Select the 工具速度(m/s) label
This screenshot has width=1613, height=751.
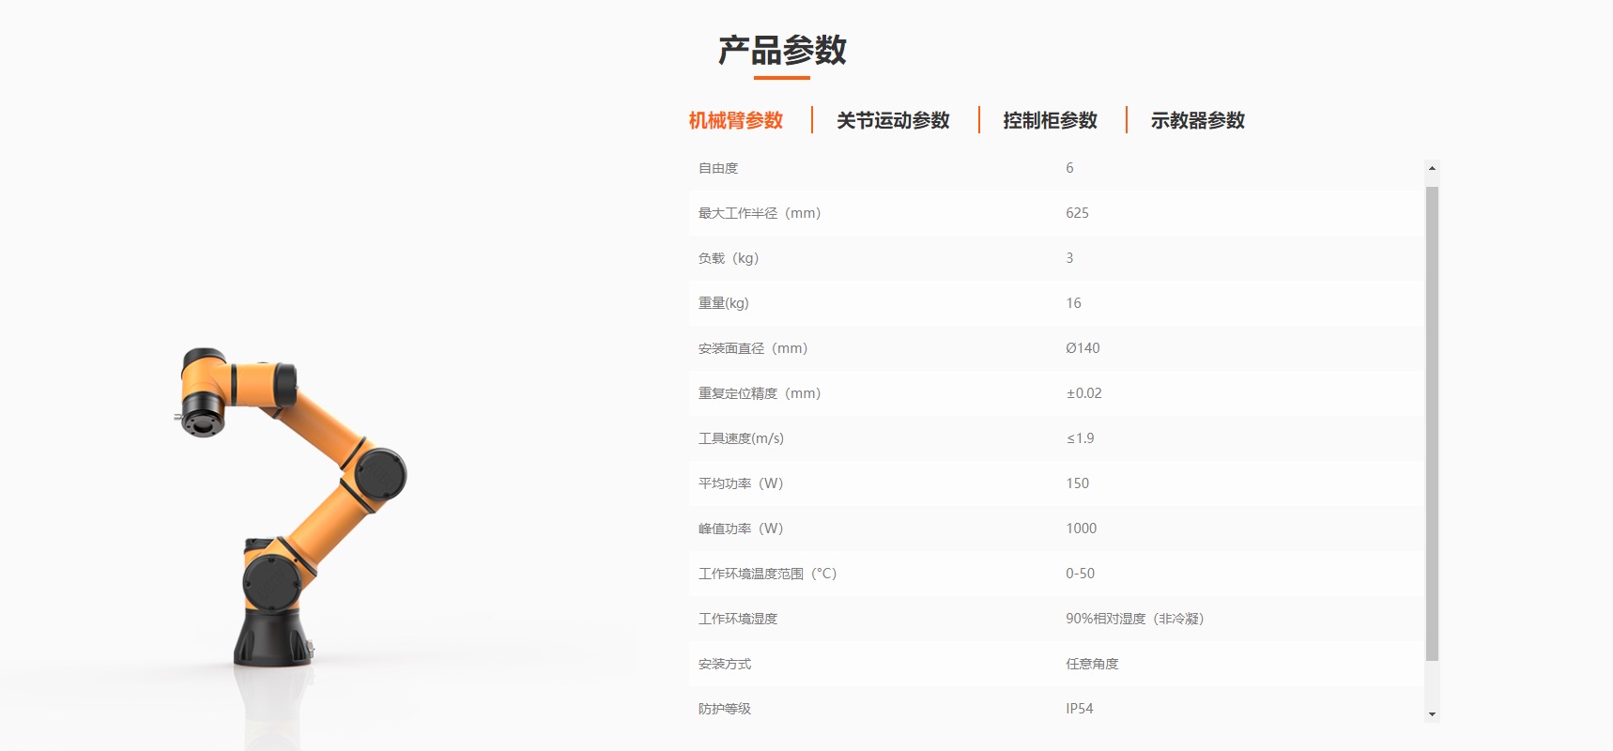tap(741, 438)
